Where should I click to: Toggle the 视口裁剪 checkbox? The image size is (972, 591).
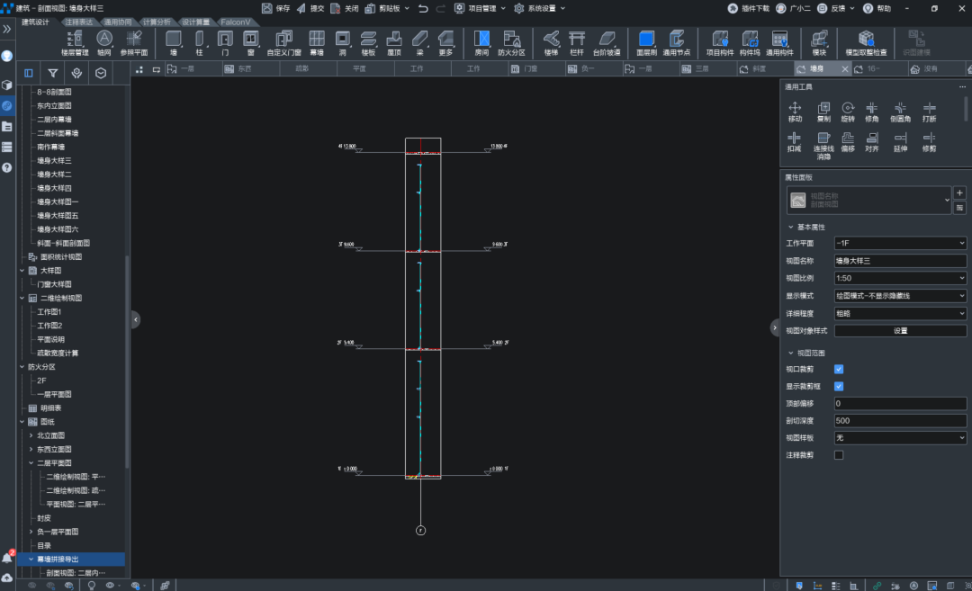(x=839, y=369)
